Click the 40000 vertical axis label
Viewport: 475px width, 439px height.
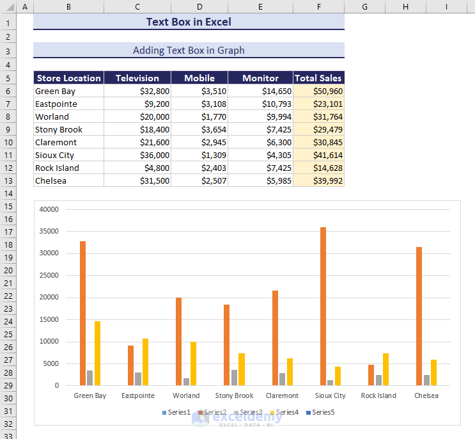49,209
